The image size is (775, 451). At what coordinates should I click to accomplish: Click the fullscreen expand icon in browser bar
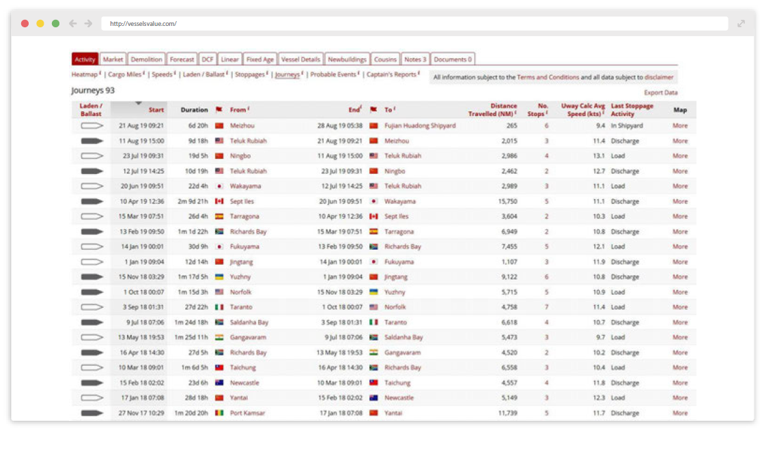click(741, 23)
